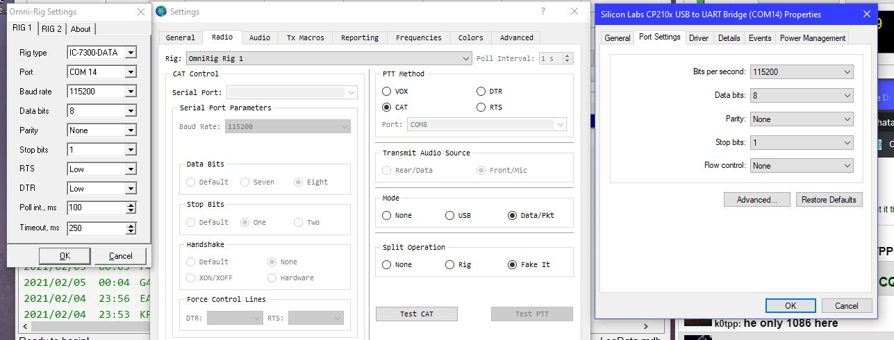Select RTS as PTT method
The height and width of the screenshot is (340, 894).
click(481, 107)
